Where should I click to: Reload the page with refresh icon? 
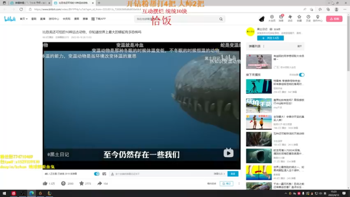[21, 9]
